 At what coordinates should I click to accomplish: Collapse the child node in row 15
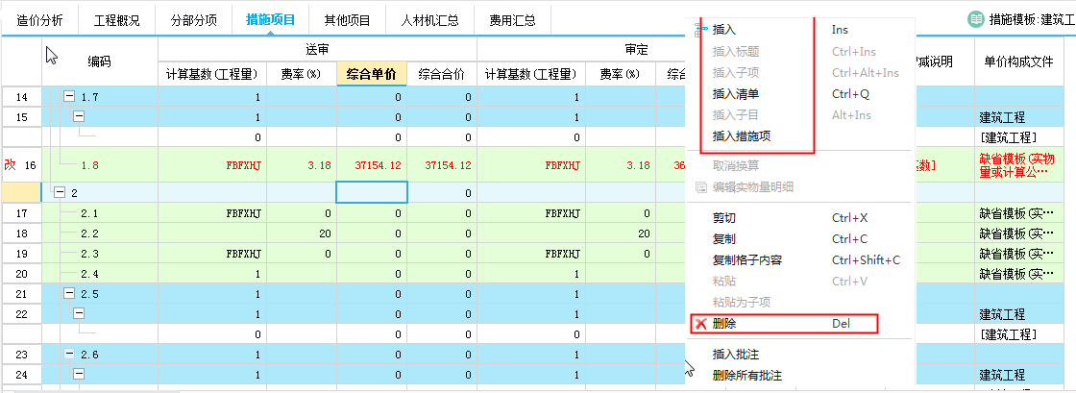click(x=80, y=116)
